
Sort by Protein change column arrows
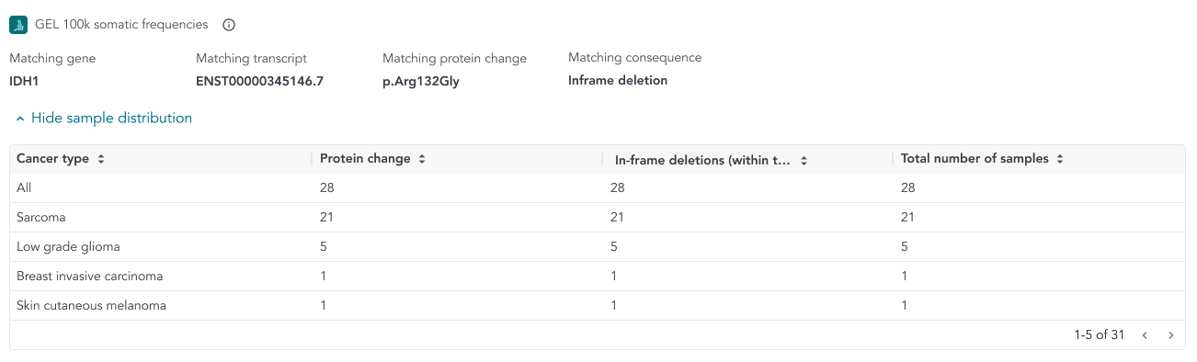pos(422,159)
